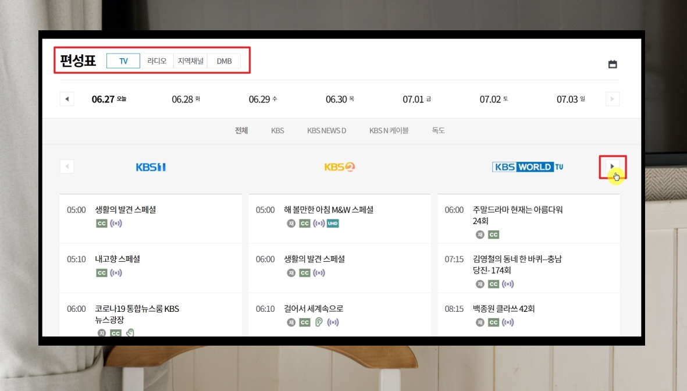This screenshot has height=391, width=687.
Task: Select date 06.29
Action: tap(263, 99)
